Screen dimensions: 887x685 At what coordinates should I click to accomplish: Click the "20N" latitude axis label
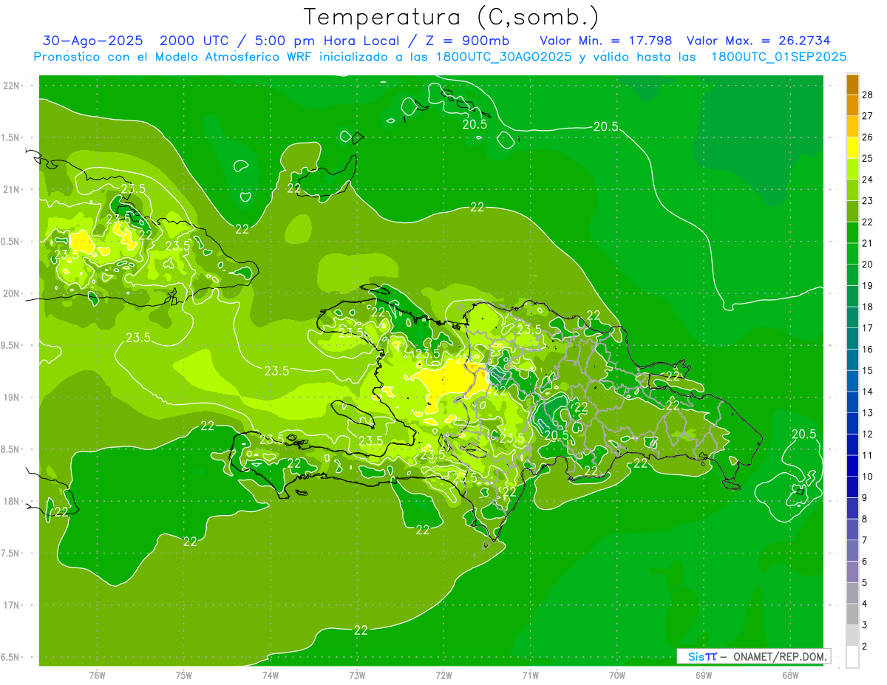10,293
